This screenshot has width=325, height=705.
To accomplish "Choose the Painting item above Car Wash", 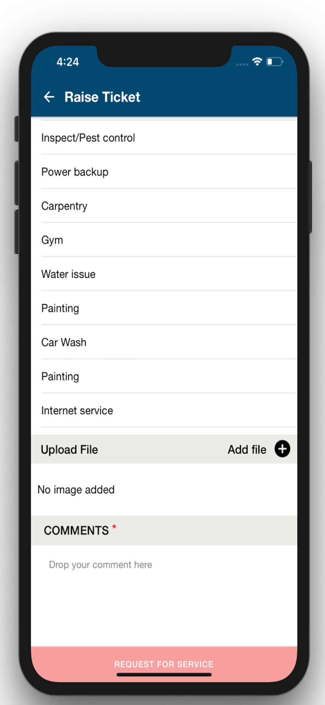I will 164,308.
